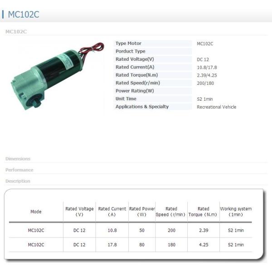Click the 2.39 rated torque table cell

(x=204, y=230)
